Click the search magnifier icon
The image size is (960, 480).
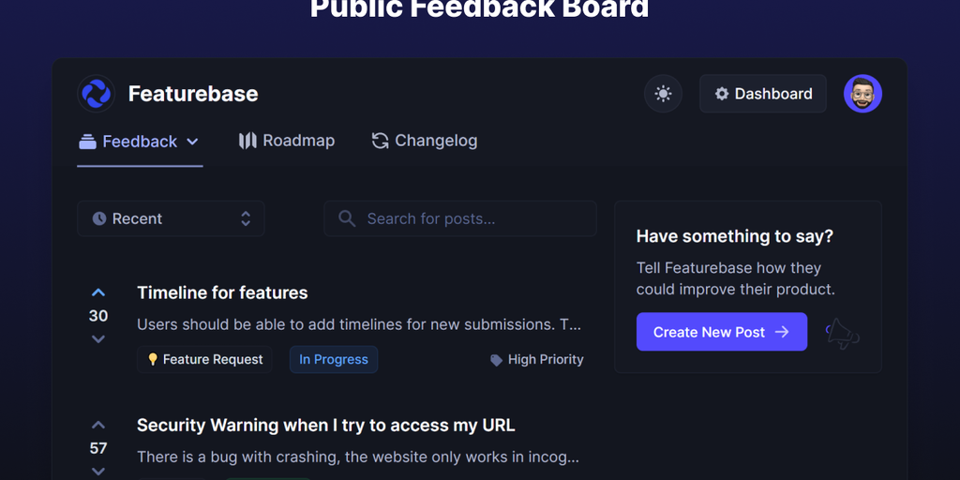point(347,218)
